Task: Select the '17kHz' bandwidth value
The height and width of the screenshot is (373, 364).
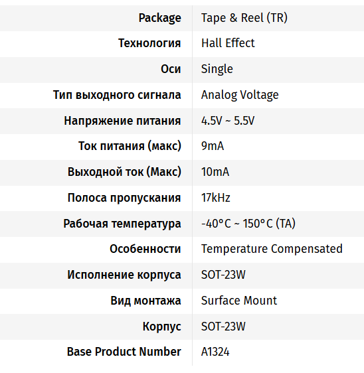Action: click(x=216, y=198)
